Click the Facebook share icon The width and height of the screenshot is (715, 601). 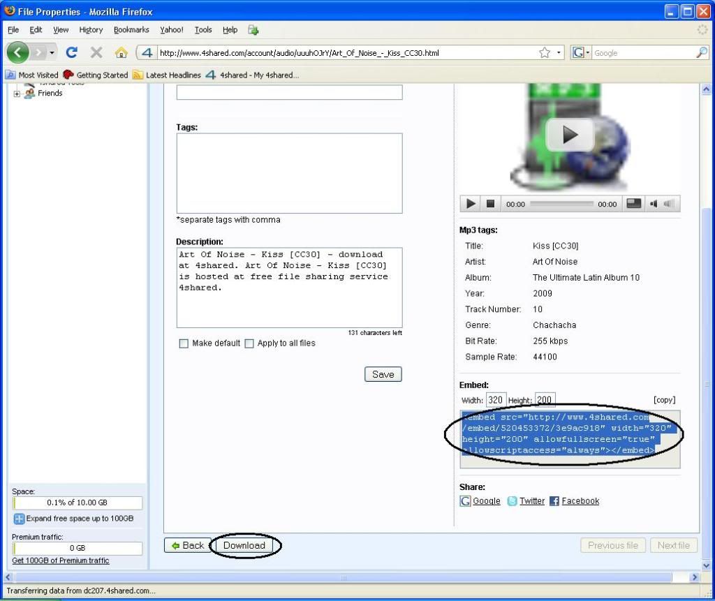pos(554,501)
